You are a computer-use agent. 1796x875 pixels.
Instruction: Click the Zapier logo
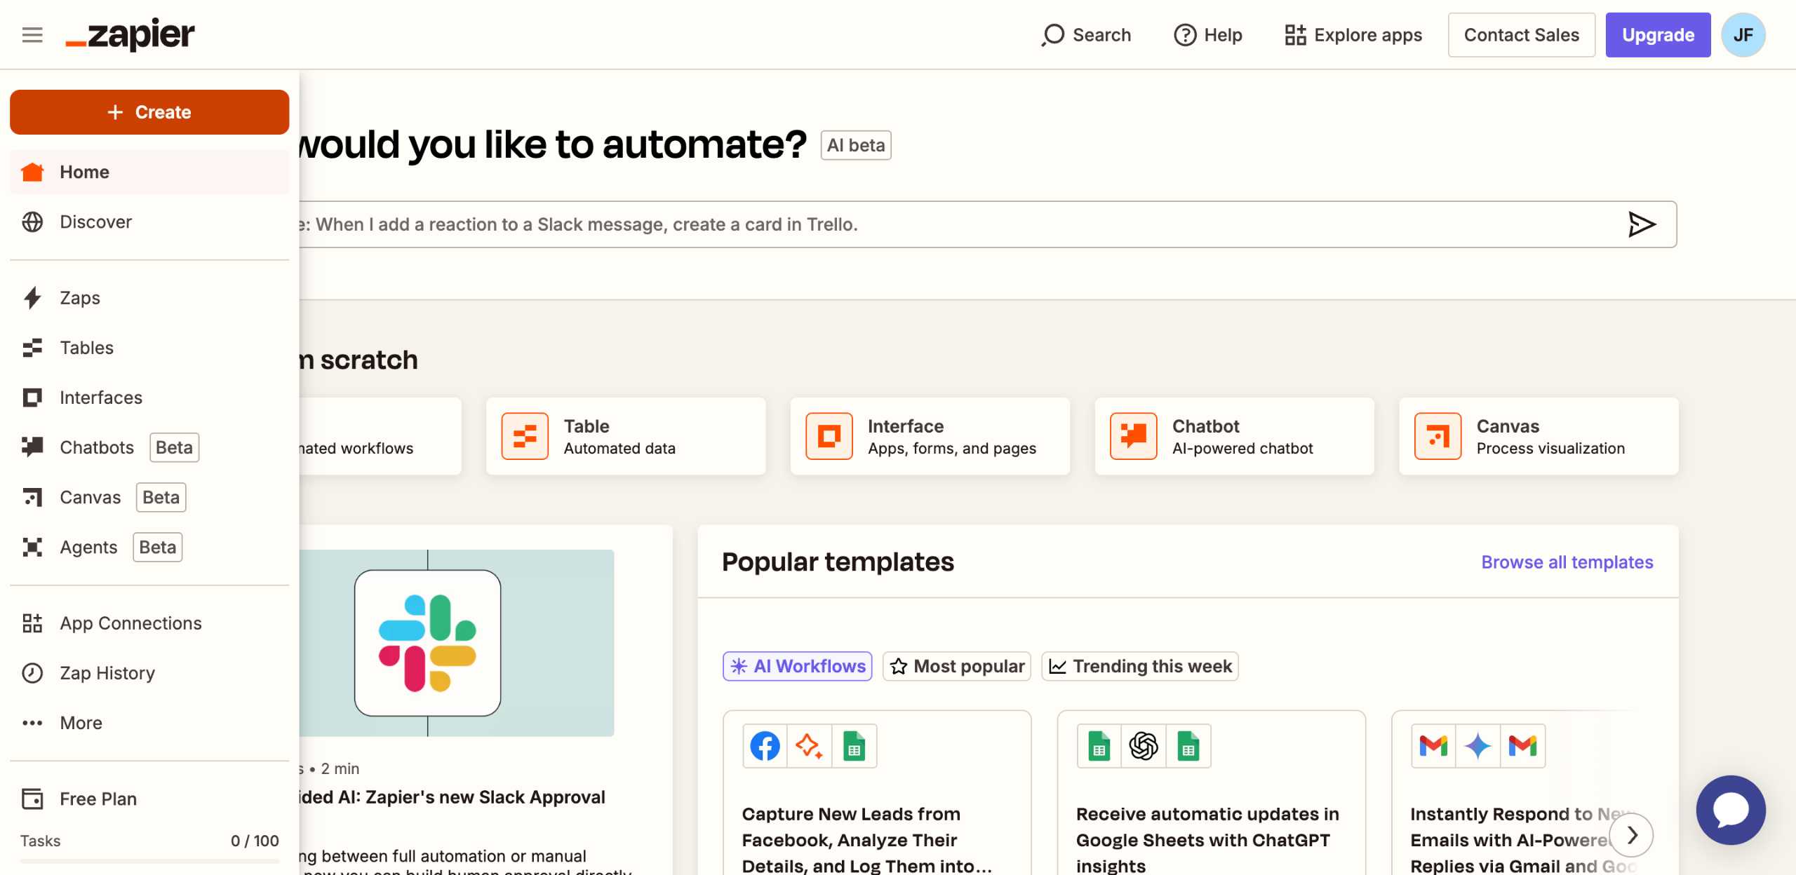[x=130, y=34]
